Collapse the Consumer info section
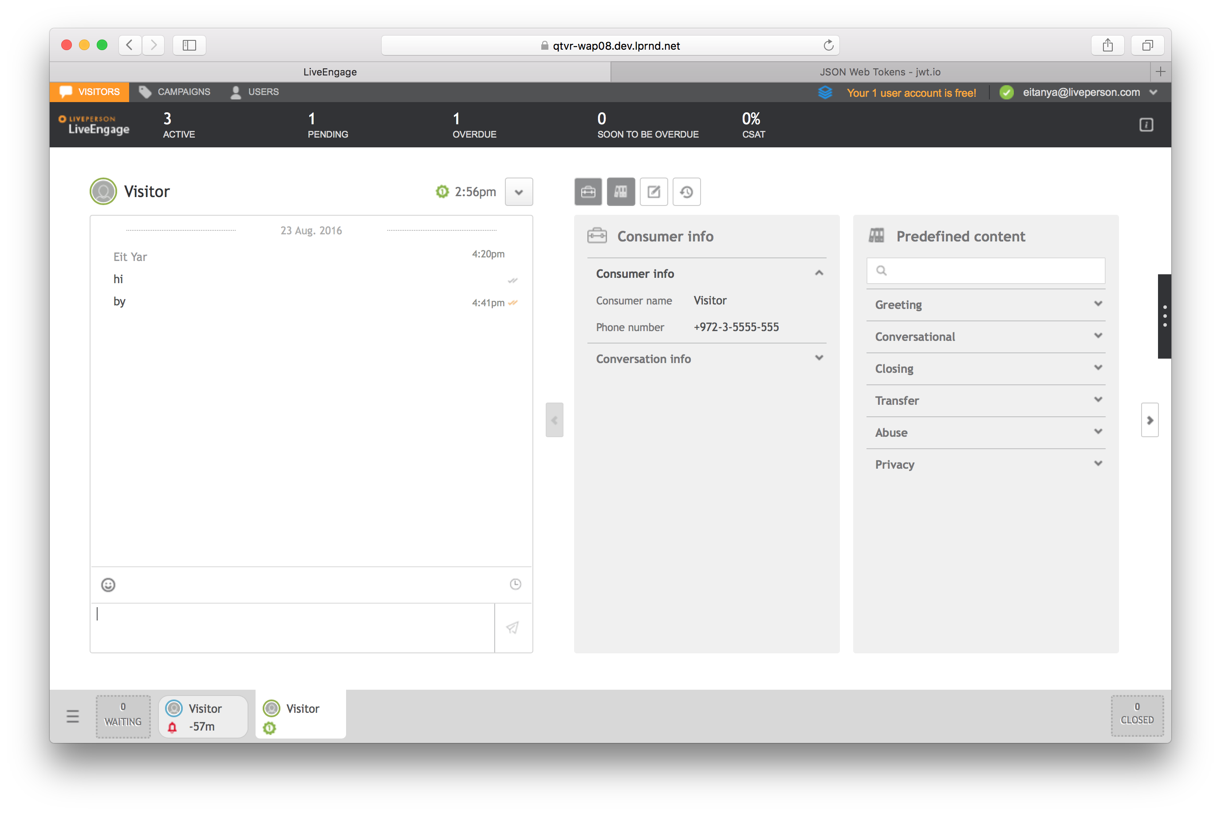The height and width of the screenshot is (814, 1221). (x=819, y=273)
